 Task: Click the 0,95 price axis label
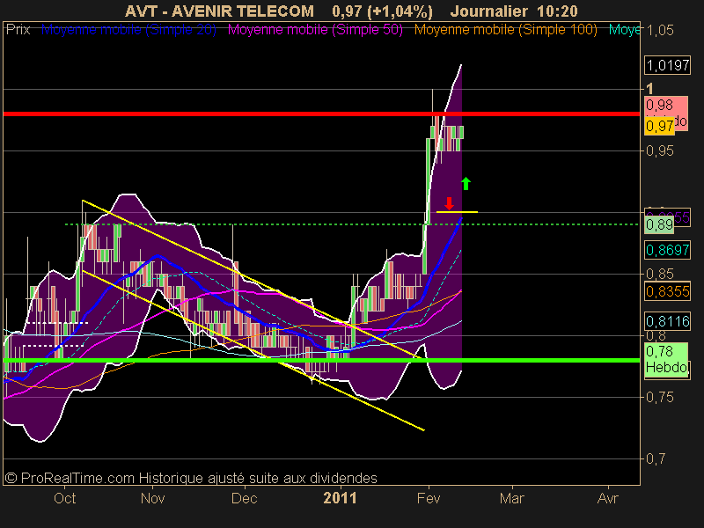[659, 150]
